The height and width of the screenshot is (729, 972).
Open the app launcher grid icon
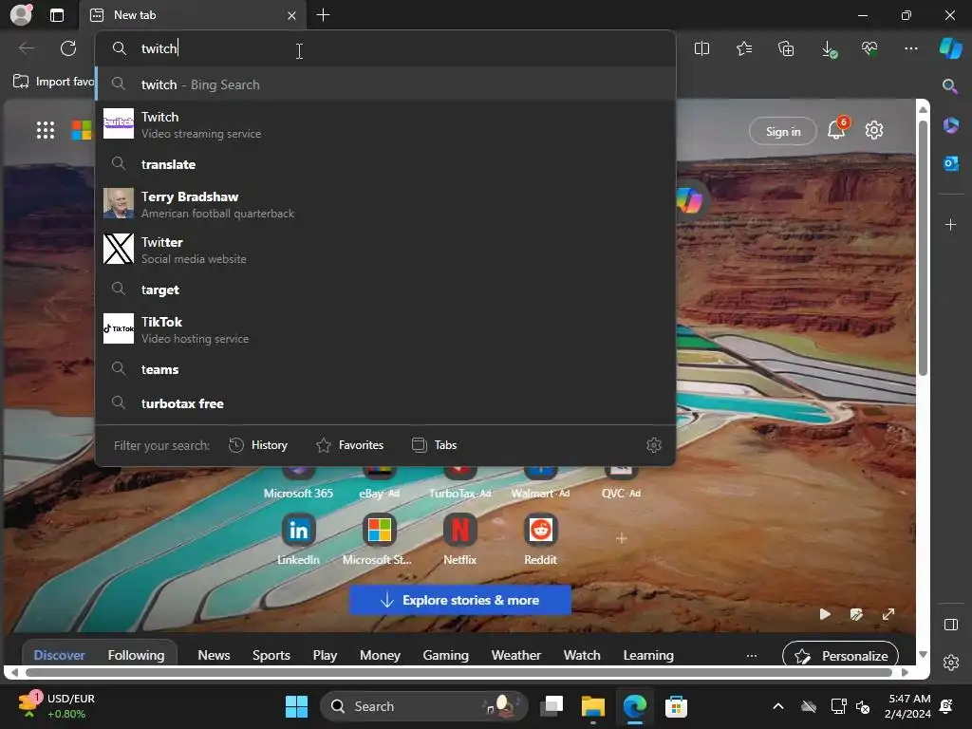46,130
